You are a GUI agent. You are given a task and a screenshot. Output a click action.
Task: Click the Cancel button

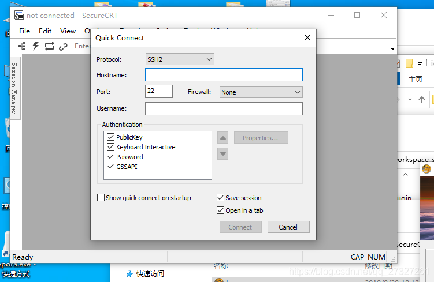pyautogui.click(x=288, y=227)
